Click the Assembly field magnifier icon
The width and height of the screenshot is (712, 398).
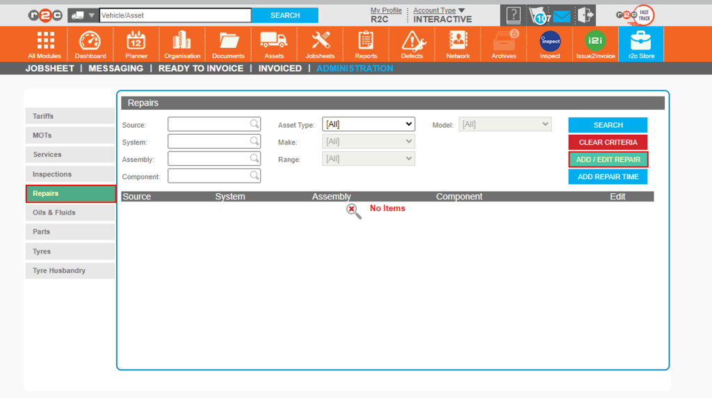(254, 158)
